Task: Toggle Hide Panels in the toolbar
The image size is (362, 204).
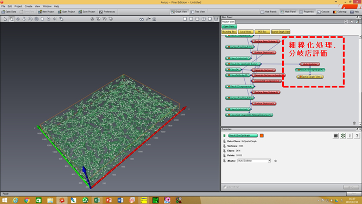Action: tap(269, 12)
